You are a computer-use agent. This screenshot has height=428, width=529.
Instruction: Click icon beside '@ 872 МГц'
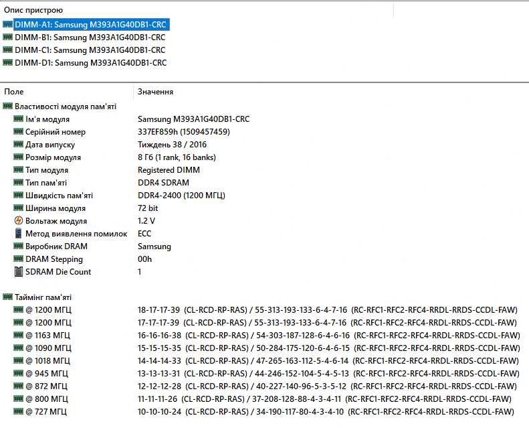[18, 386]
